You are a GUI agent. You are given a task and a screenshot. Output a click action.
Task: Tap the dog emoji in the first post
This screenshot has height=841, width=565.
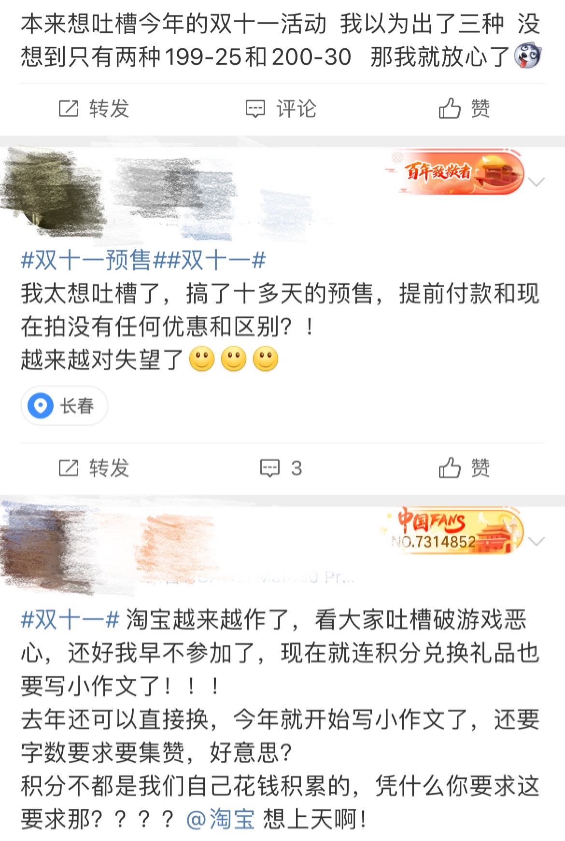point(528,56)
